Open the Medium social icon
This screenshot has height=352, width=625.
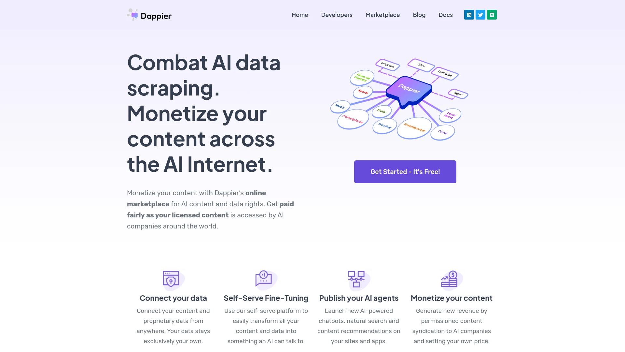(492, 15)
